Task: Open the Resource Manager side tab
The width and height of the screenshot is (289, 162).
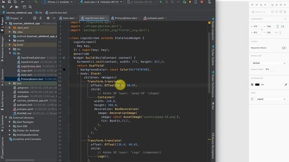Action: coord(2,49)
